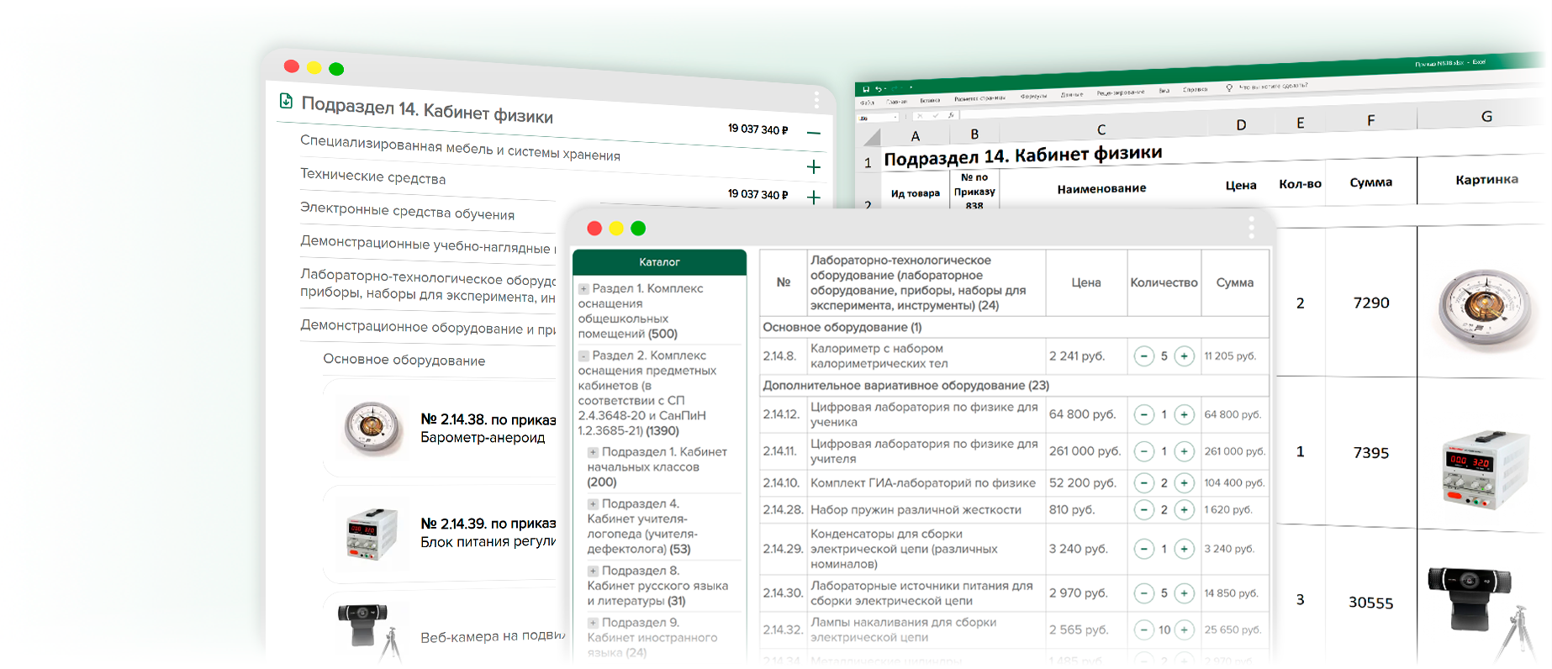Select Excel column F header
The height and width of the screenshot is (669, 1552).
[1370, 121]
